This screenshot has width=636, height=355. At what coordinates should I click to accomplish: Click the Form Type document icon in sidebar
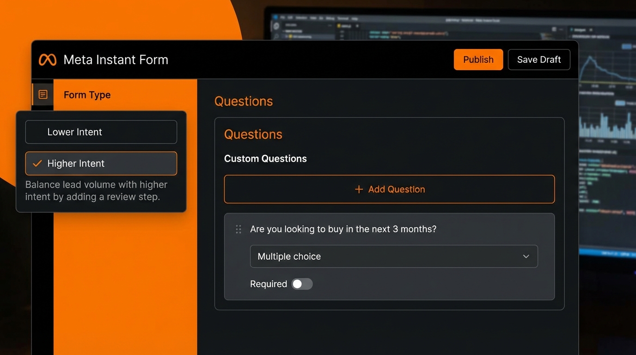43,95
